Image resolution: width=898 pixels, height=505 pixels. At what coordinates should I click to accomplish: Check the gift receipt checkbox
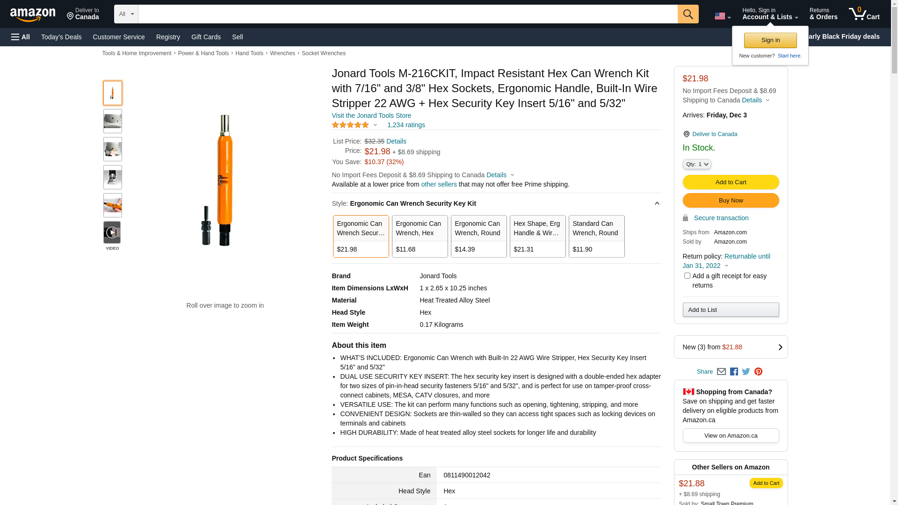coord(687,276)
